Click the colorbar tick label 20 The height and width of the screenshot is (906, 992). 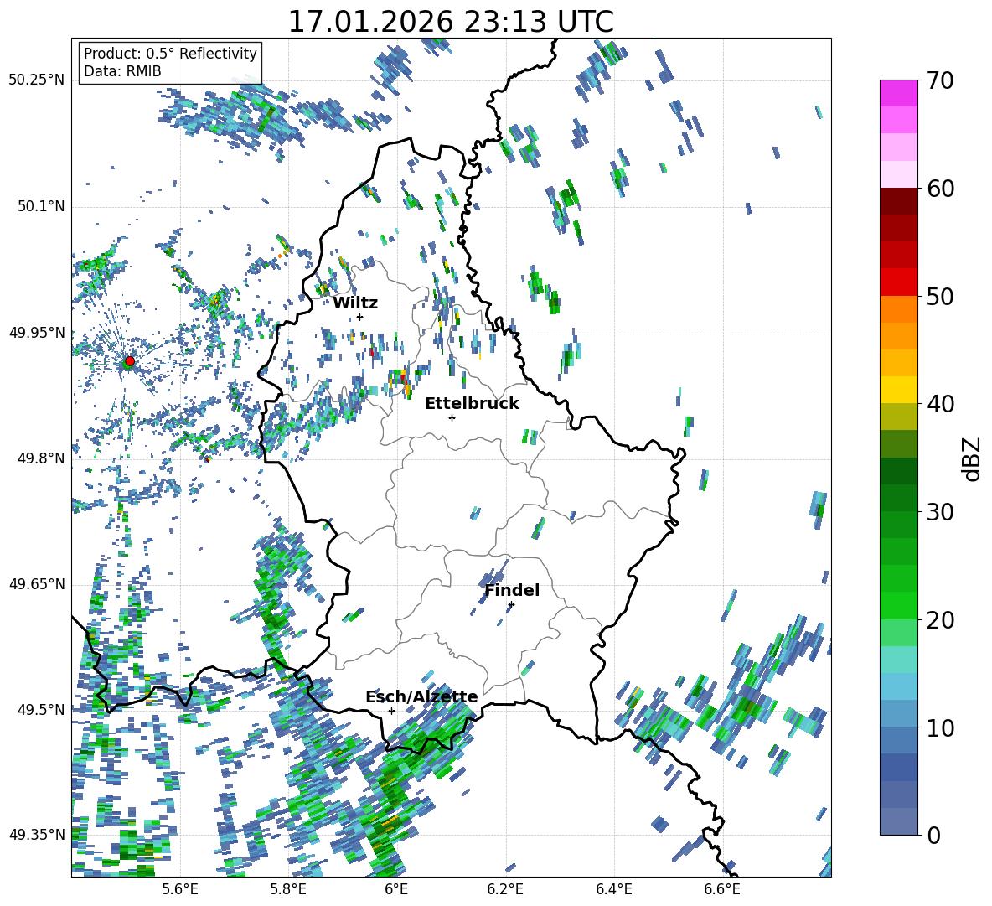click(x=941, y=619)
